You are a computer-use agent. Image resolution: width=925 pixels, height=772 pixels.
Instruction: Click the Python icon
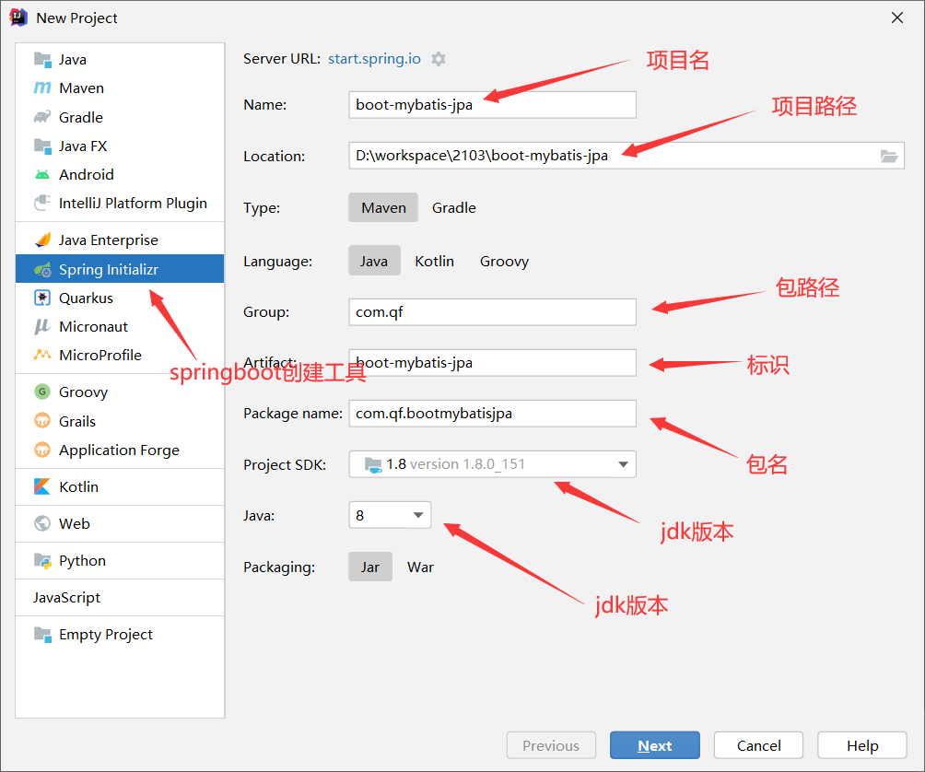click(x=42, y=560)
